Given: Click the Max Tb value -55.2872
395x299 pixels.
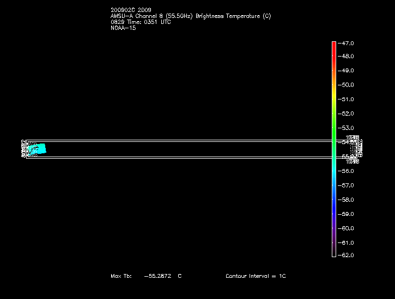Looking at the screenshot, I should (157, 276).
